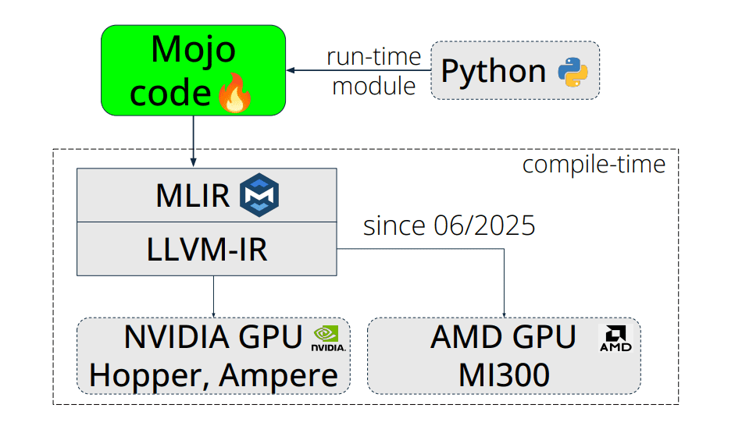Viewport: 742px width, 426px height.
Task: Click the MLIR text label
Action: click(x=193, y=196)
